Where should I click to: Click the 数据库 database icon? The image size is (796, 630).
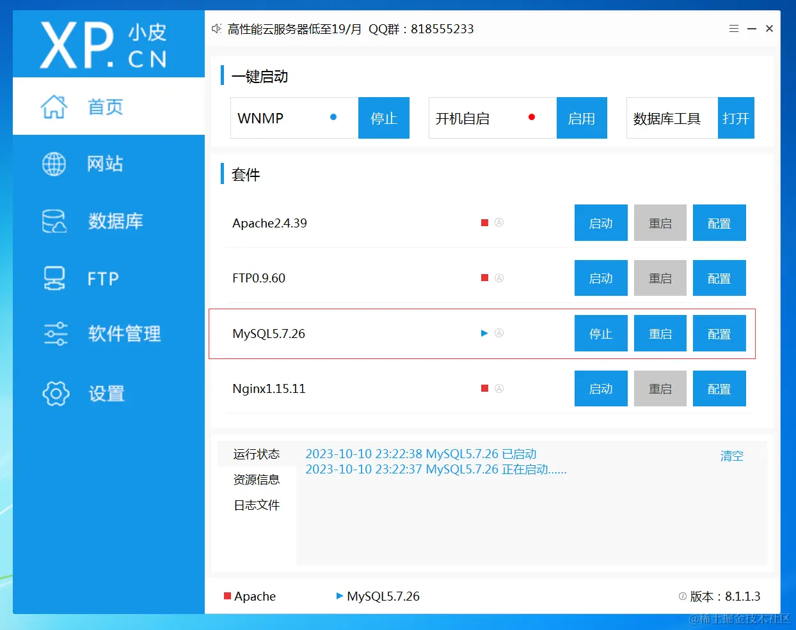click(x=54, y=221)
